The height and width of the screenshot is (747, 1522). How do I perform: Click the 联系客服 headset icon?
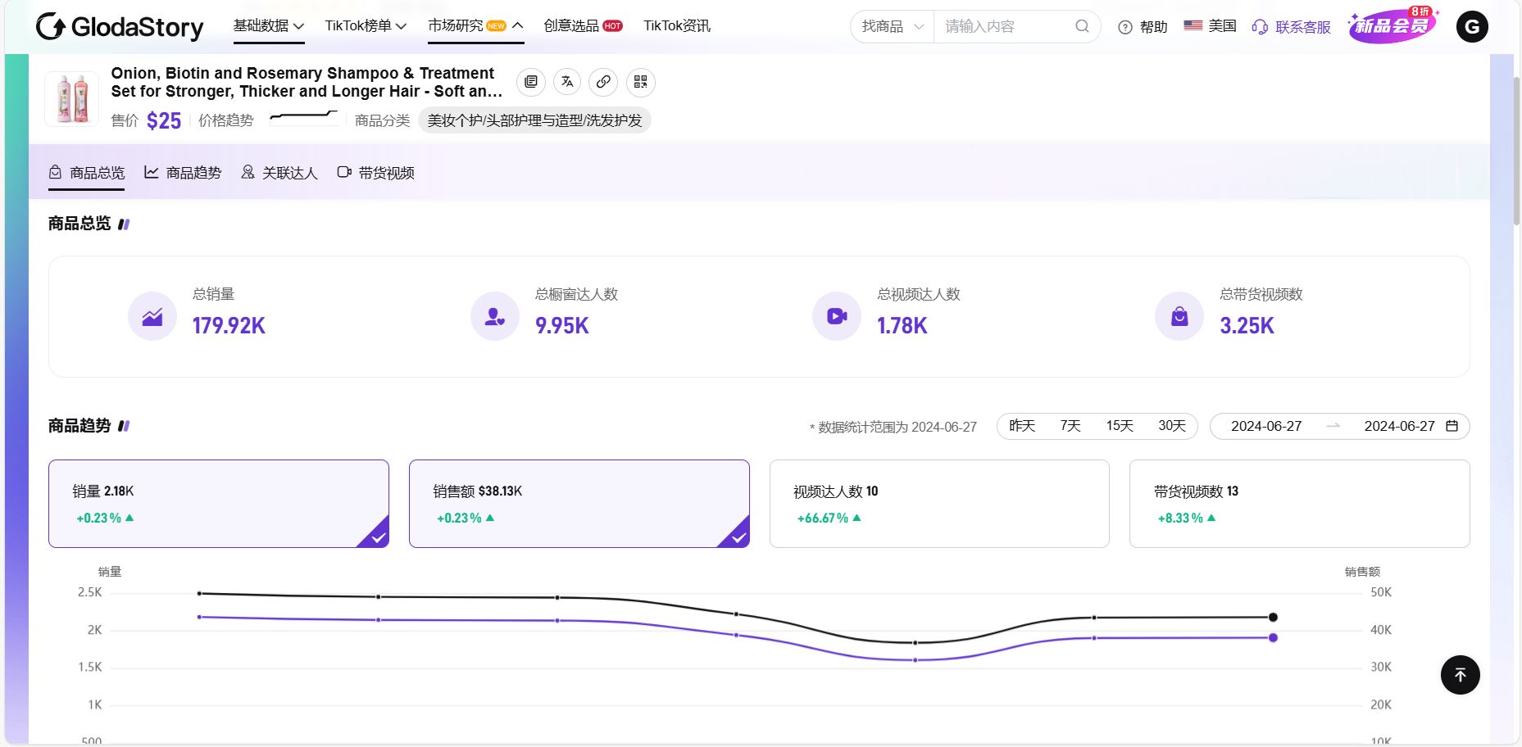click(x=1260, y=27)
